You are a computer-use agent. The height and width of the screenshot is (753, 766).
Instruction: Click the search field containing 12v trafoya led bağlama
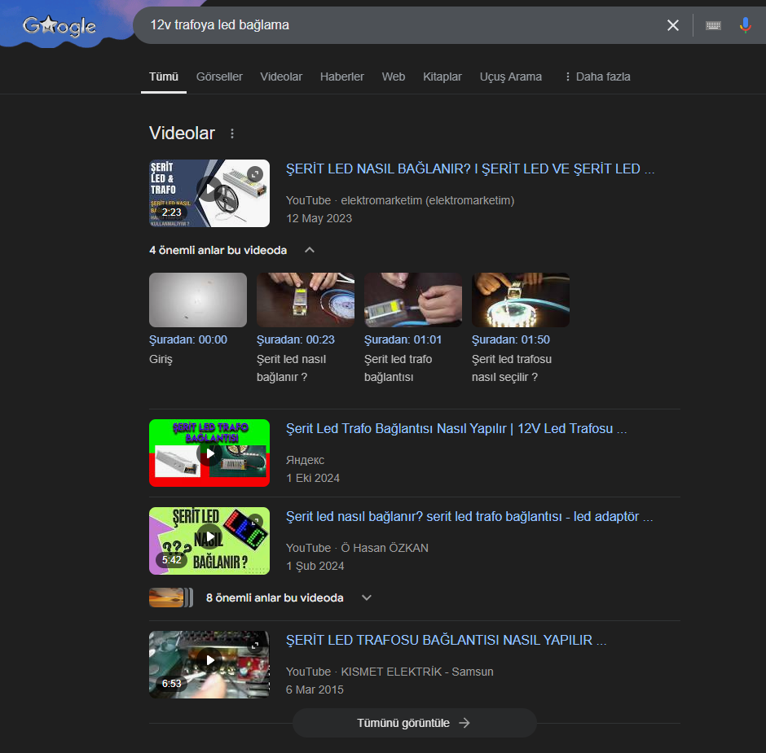coord(401,25)
